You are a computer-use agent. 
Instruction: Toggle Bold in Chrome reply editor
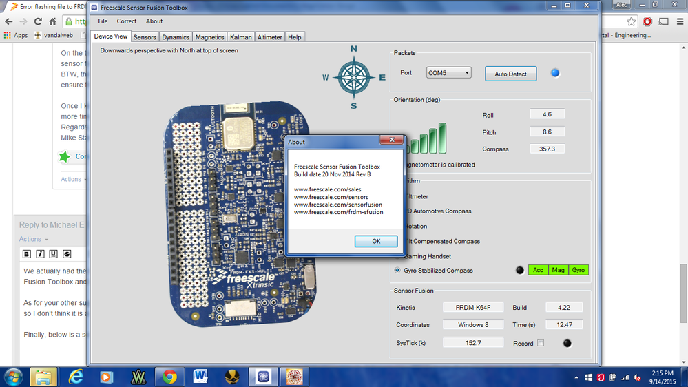click(27, 254)
